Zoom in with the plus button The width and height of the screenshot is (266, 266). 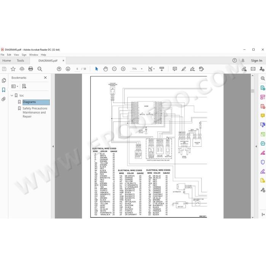click(123, 69)
